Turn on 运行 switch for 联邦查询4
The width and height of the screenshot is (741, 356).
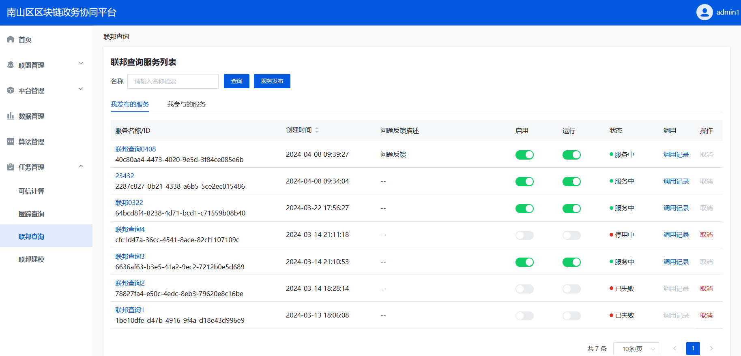coord(571,235)
